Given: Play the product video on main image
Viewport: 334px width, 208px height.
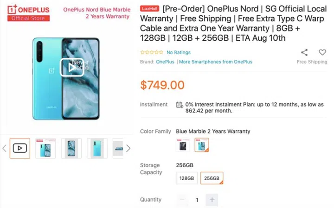Looking at the screenshot, I should [x=71, y=68].
